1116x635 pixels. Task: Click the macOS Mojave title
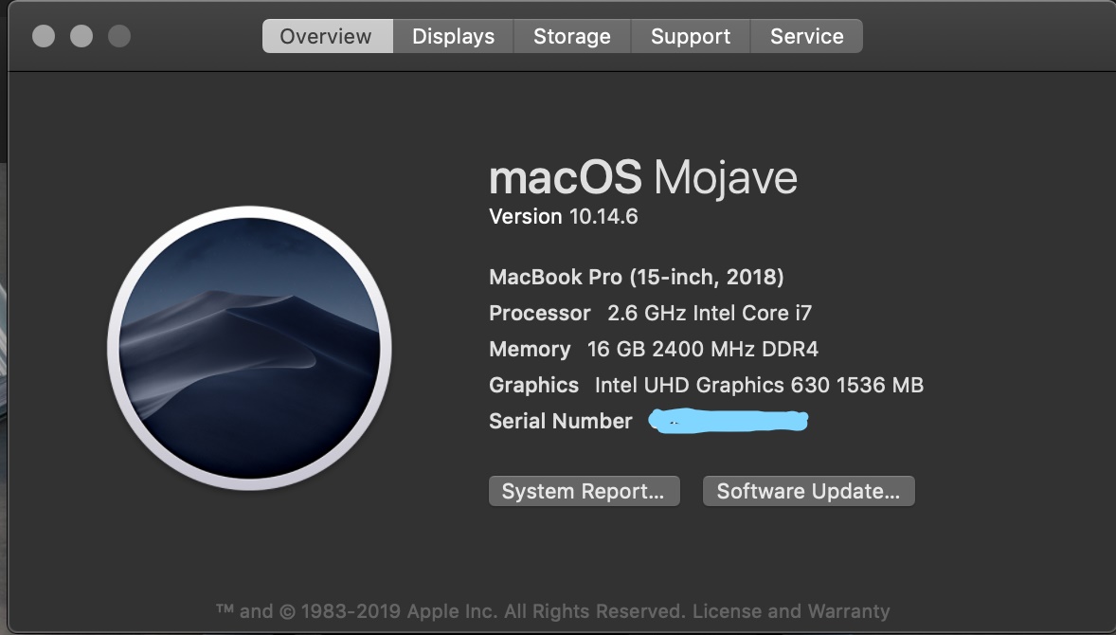point(642,178)
